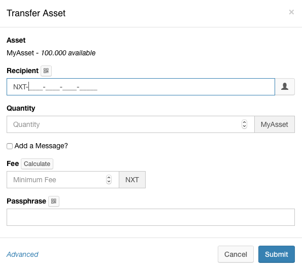The height and width of the screenshot is (269, 302).
Task: Open contacts list beside Recipient field
Action: tap(285, 87)
